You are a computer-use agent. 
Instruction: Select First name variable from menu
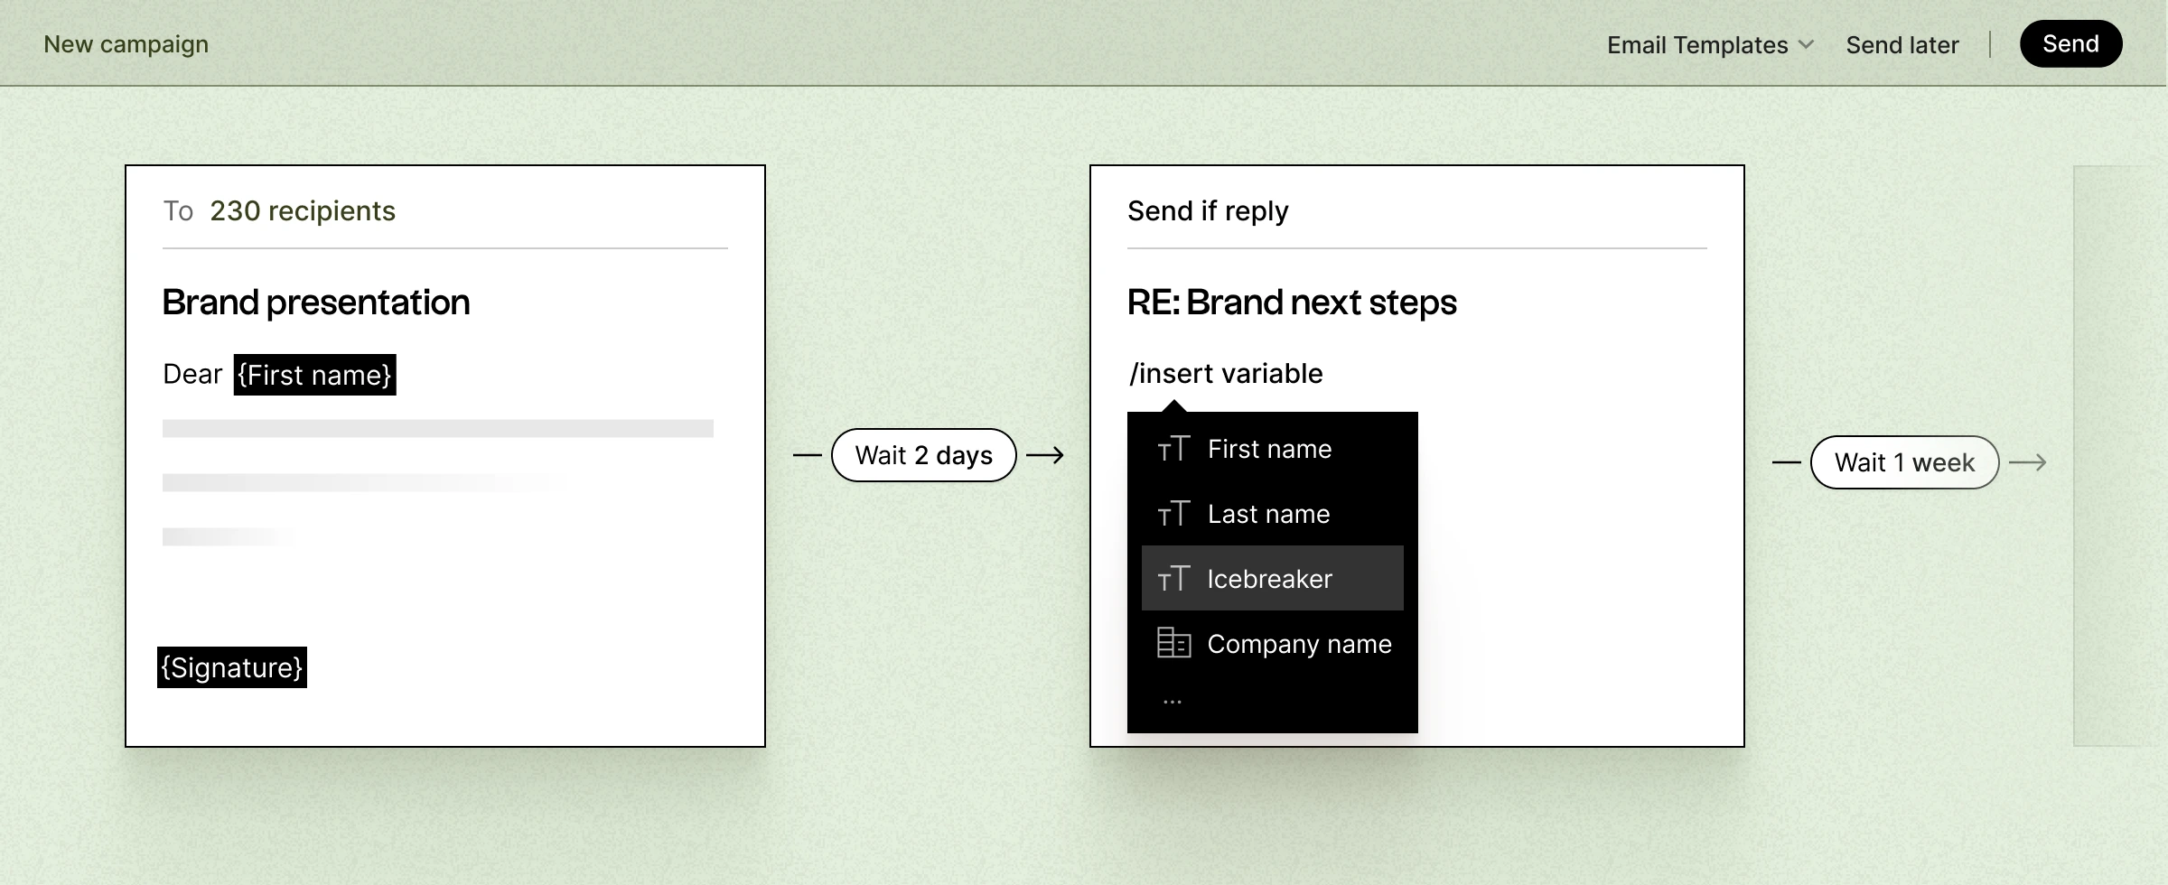pos(1273,449)
